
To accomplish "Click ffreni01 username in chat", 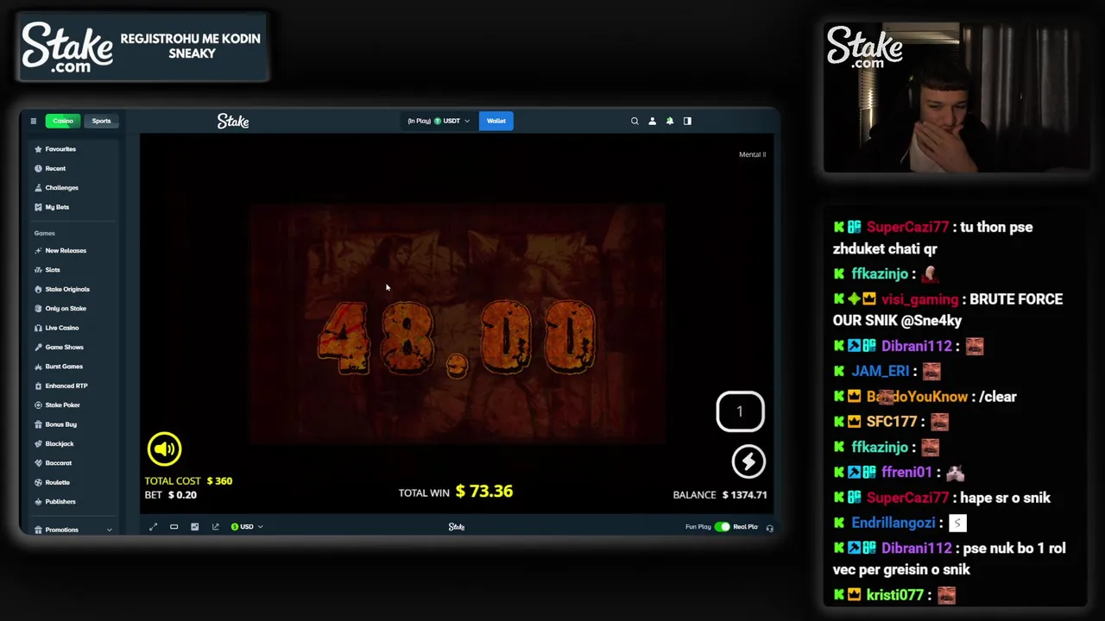I will pyautogui.click(x=906, y=472).
